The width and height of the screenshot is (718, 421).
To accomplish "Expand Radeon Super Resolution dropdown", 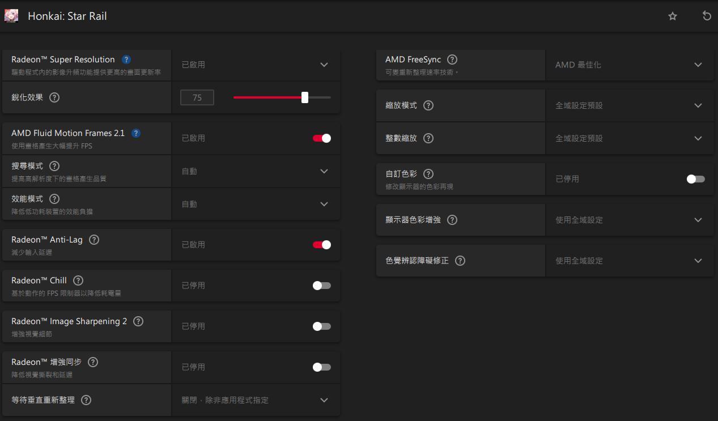I will click(256, 65).
